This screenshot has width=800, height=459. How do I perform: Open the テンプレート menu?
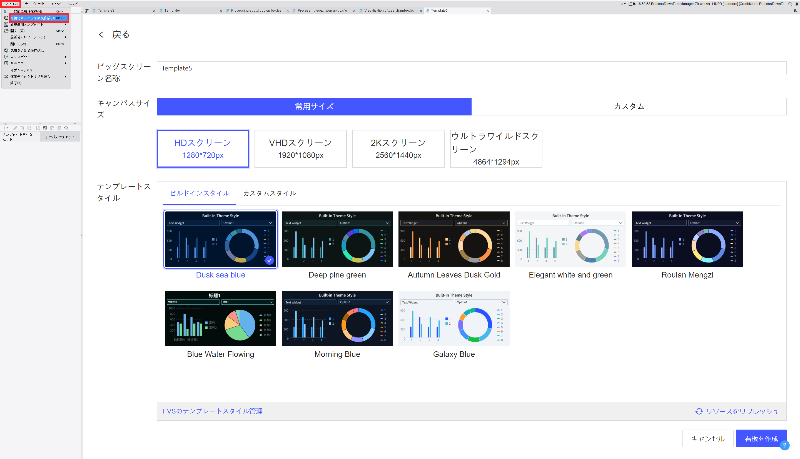34,4
